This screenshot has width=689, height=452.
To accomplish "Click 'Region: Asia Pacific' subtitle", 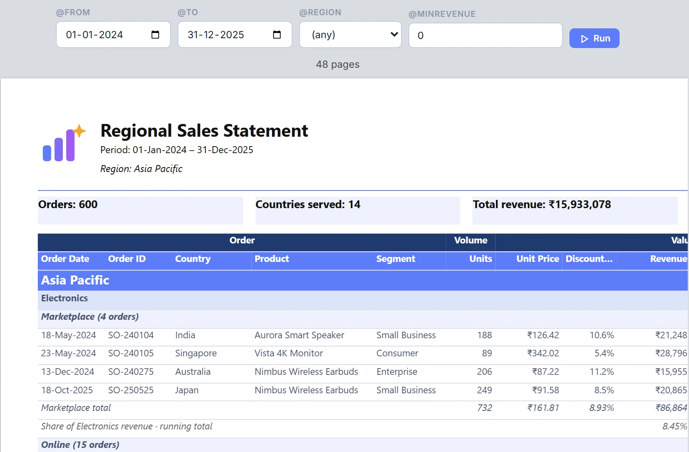I will [x=141, y=169].
